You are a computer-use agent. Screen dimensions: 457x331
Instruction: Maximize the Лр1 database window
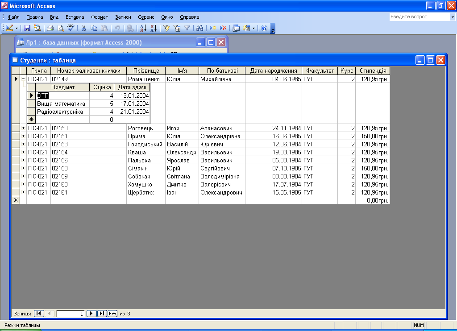tap(211, 42)
